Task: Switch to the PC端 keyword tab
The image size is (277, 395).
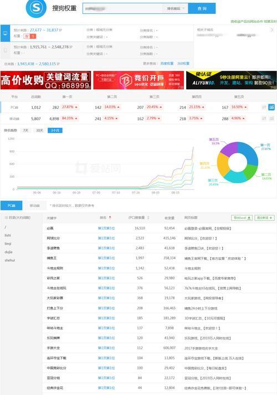Action: pos(11,206)
